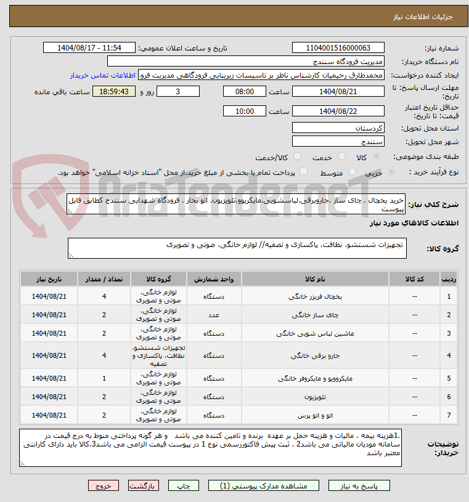The image size is (469, 502).
Task: Click the شرح کلی نیاز description textbox
Action: [x=236, y=204]
